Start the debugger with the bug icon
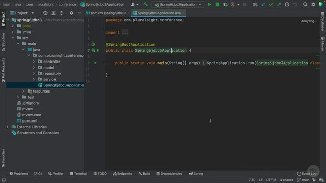The width and height of the screenshot is (326, 183). [218, 5]
